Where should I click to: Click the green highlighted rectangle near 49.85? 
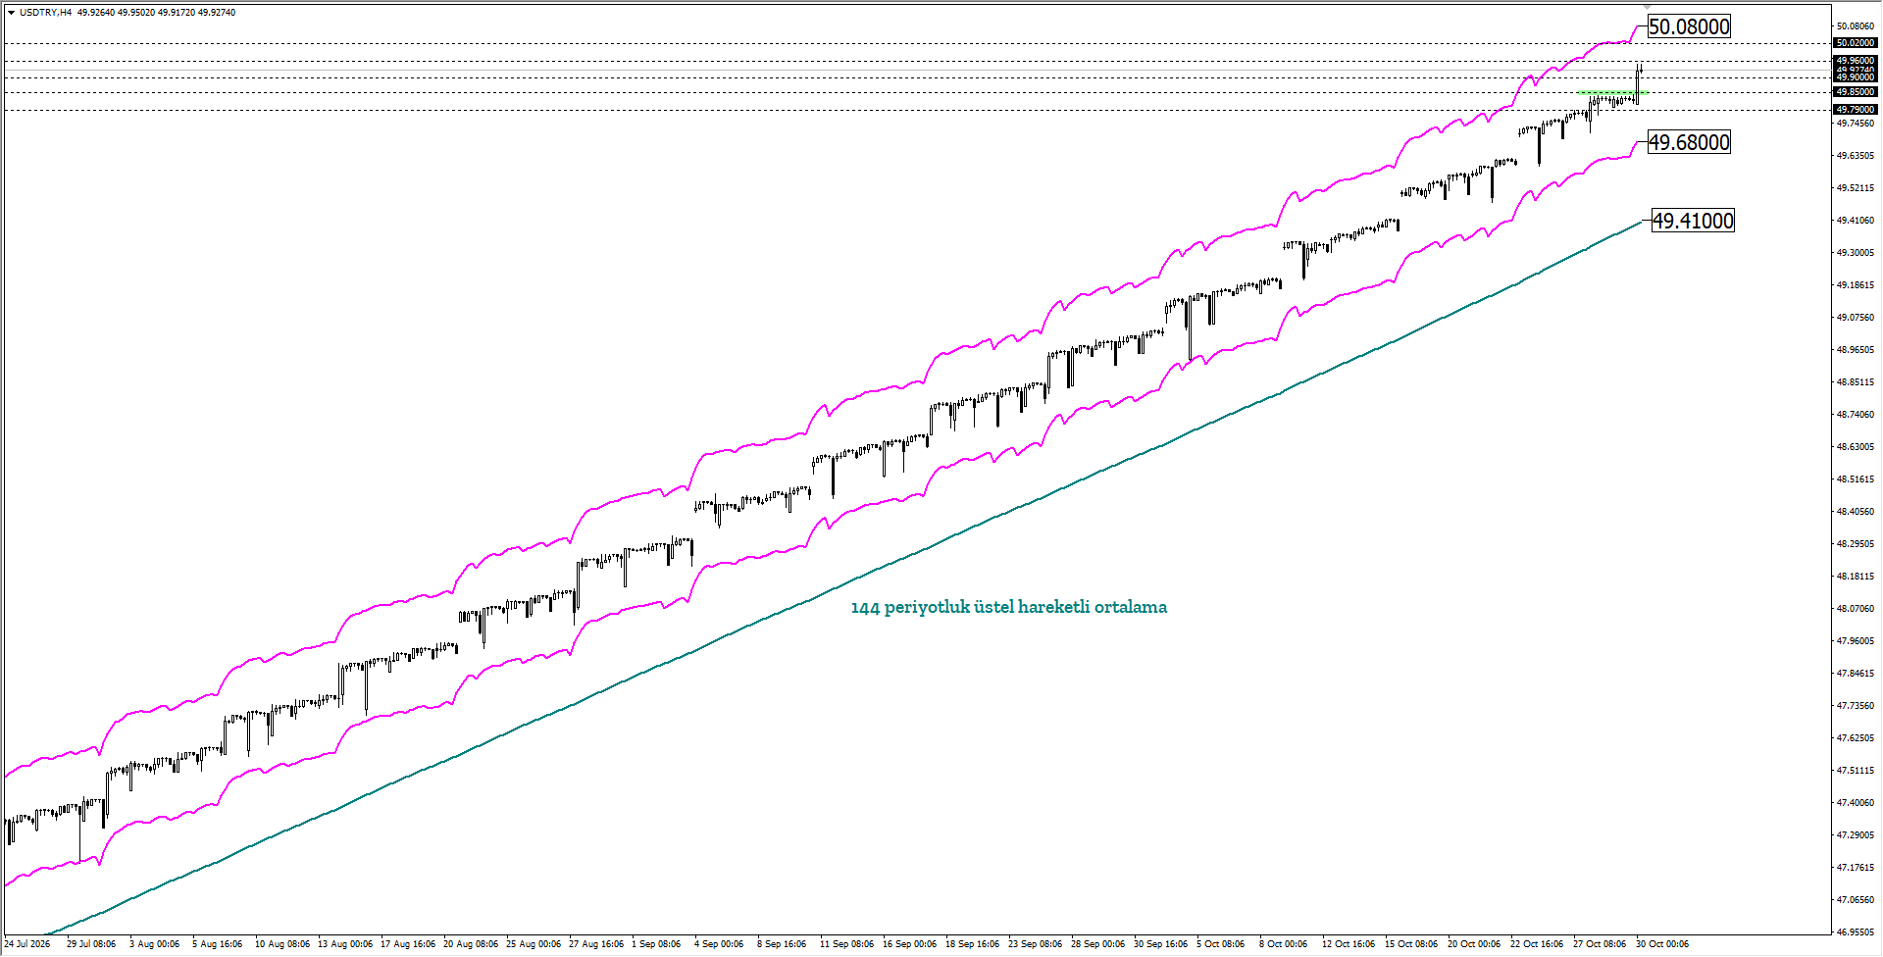coord(1612,93)
